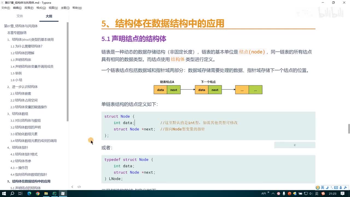Go to outline 1、结构体(struct)类型的基本使用
350x197 pixels.
pos(30,39)
